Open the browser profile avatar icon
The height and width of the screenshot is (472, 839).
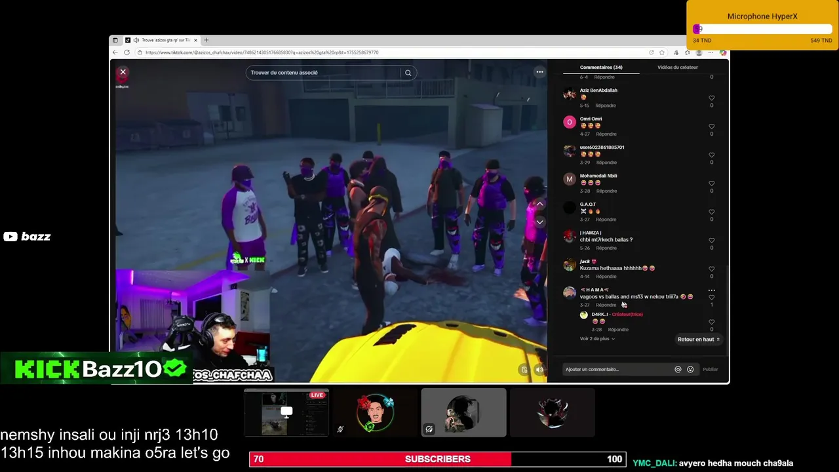coord(699,52)
